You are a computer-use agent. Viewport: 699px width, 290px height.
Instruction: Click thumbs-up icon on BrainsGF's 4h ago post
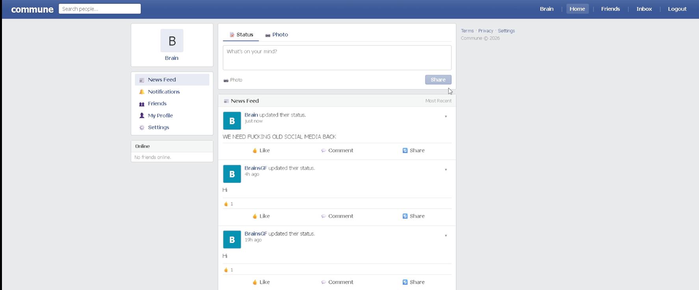click(255, 216)
